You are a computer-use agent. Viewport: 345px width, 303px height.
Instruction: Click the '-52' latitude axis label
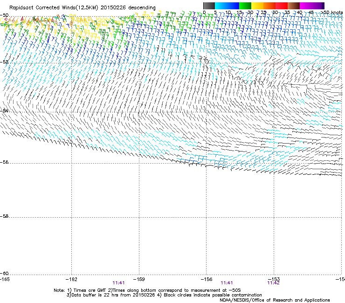(4, 62)
